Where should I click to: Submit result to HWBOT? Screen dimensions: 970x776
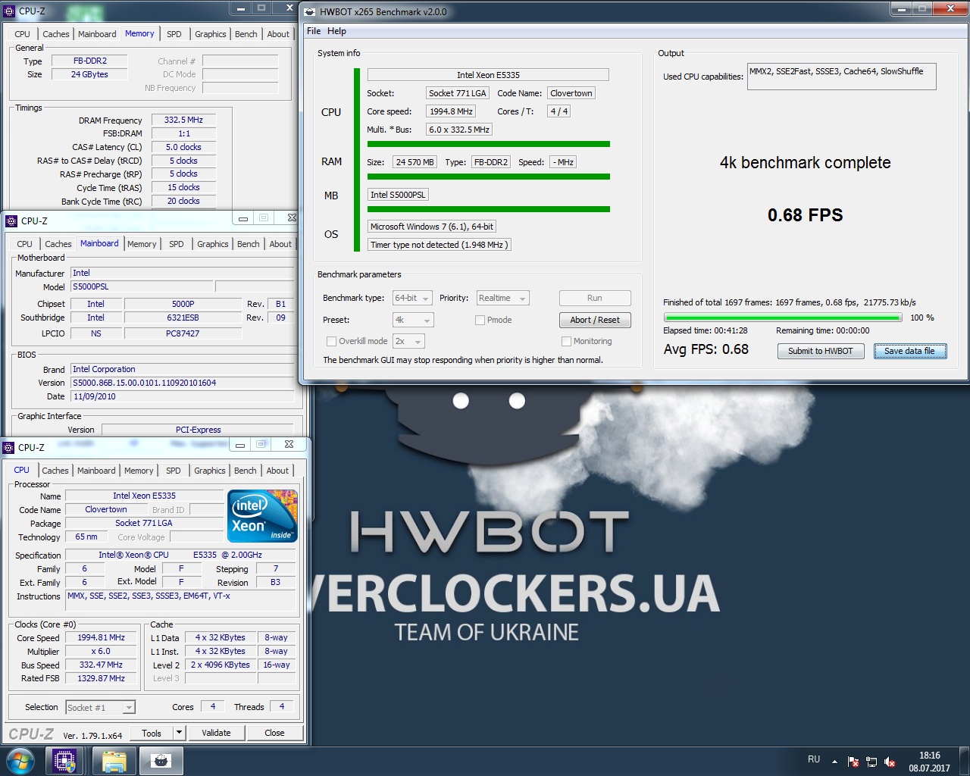(x=821, y=351)
